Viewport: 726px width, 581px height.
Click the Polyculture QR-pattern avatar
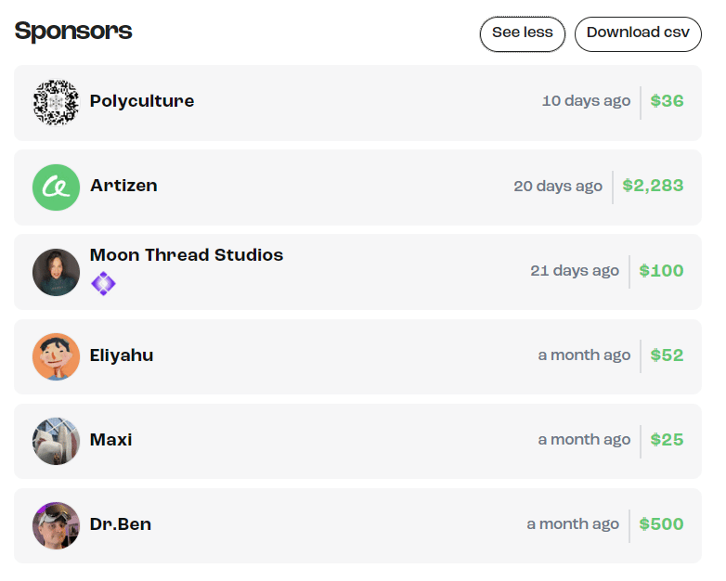[x=56, y=103]
